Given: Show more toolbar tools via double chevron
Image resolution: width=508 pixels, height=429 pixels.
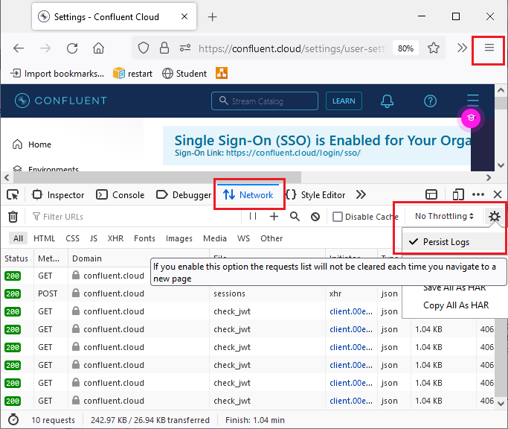Looking at the screenshot, I should pos(462,48).
